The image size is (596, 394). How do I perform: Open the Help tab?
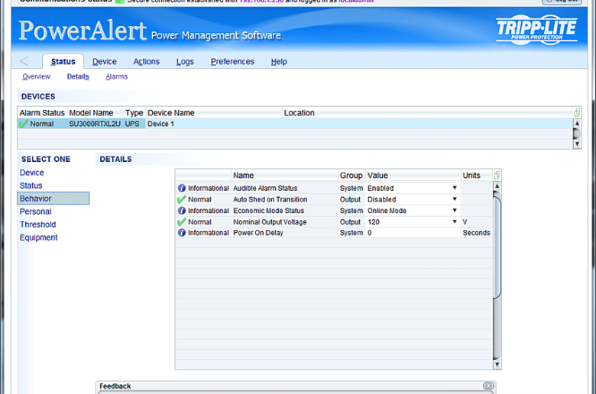[x=279, y=61]
